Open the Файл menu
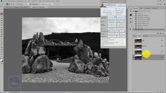 tap(5, 1)
